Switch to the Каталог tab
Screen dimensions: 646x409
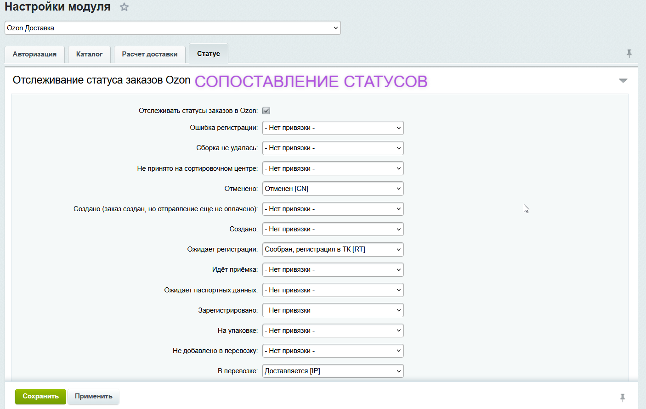[x=89, y=54]
